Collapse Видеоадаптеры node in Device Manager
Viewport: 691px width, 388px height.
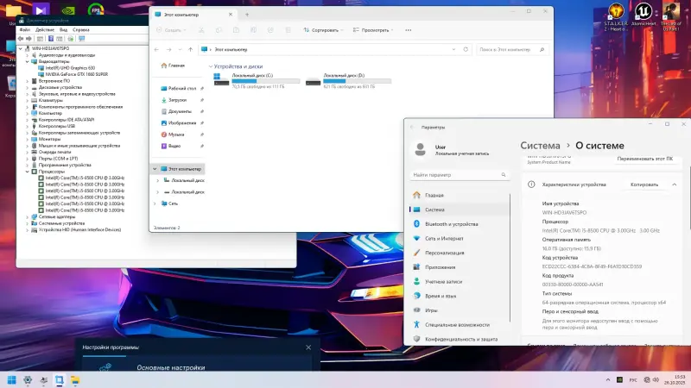coord(28,61)
